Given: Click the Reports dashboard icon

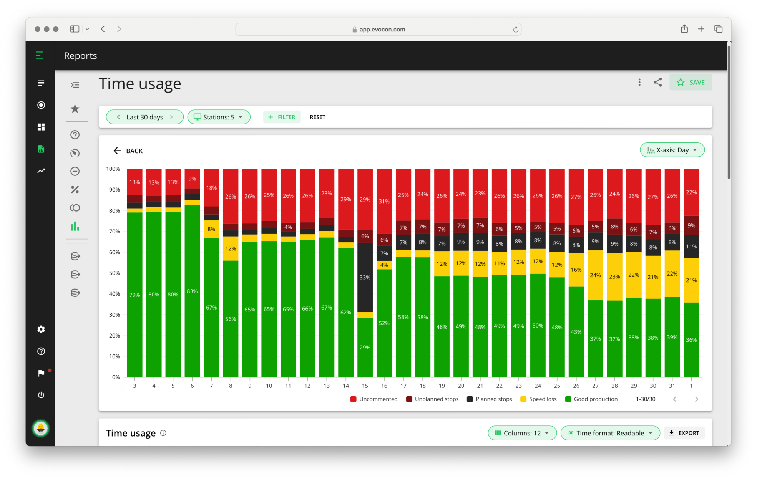Looking at the screenshot, I should 42,149.
